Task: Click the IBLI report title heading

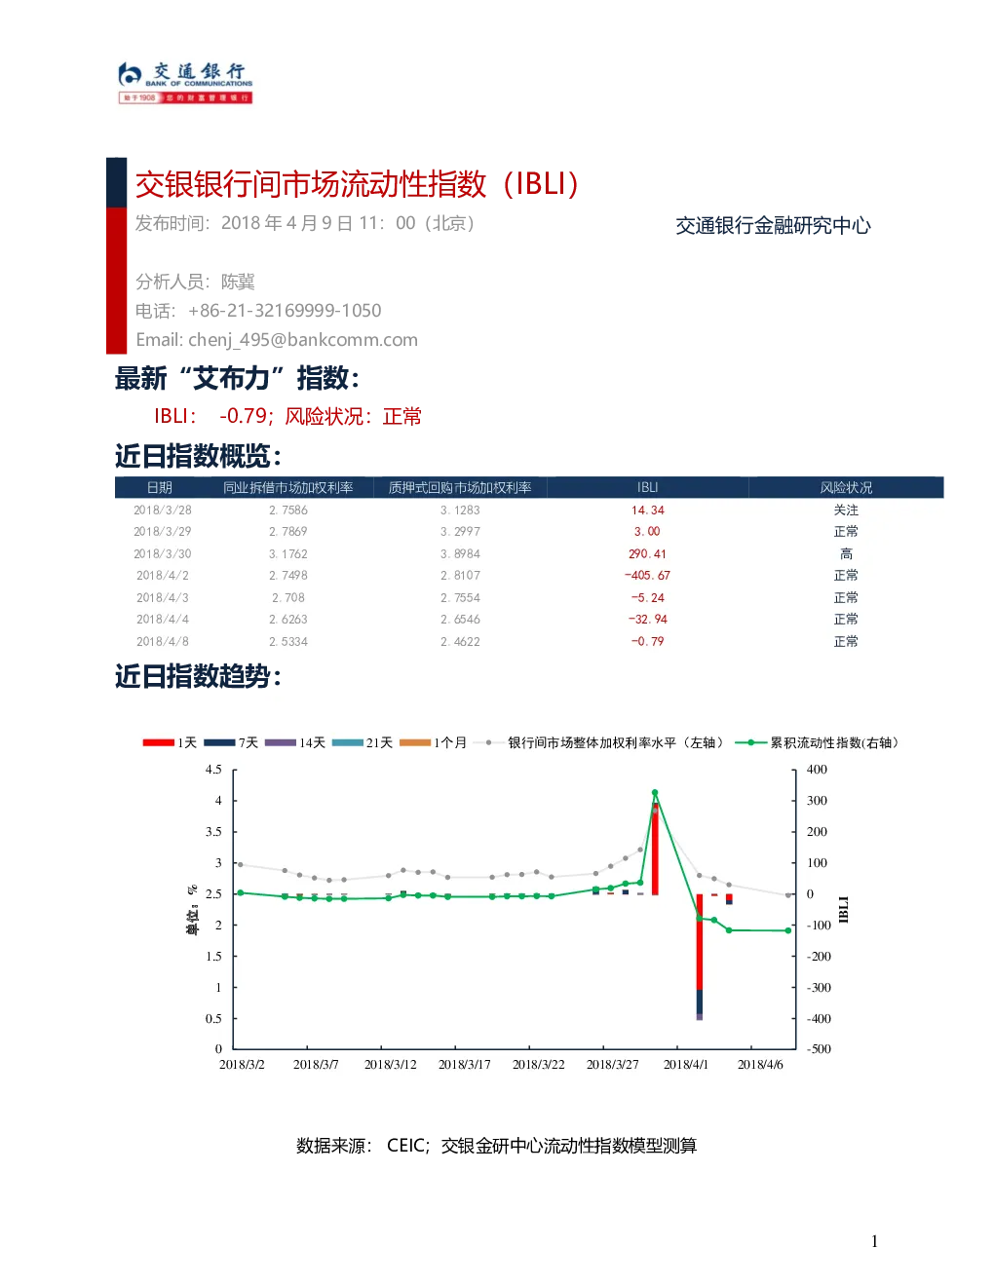Action: tap(358, 183)
